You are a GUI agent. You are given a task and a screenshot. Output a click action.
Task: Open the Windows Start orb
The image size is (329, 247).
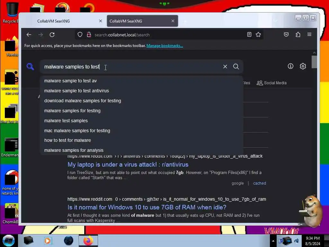(x=9, y=241)
